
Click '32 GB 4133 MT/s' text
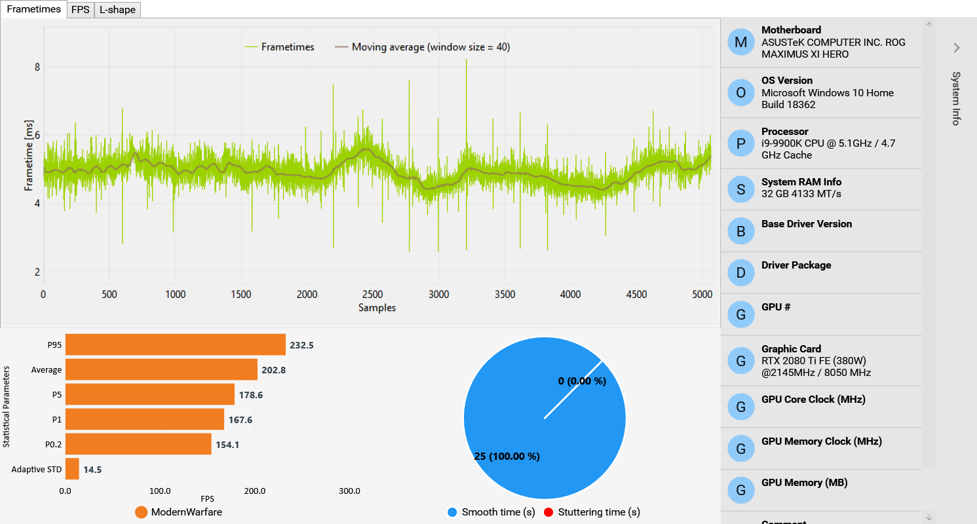[x=801, y=194]
